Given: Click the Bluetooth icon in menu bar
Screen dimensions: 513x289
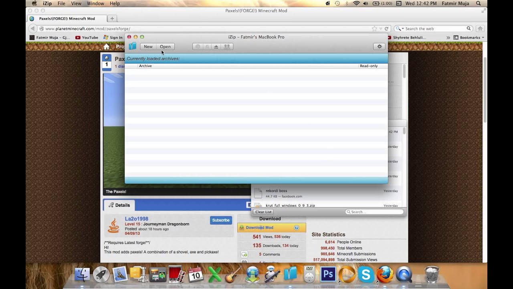Looking at the screenshot, I should tap(347, 3).
